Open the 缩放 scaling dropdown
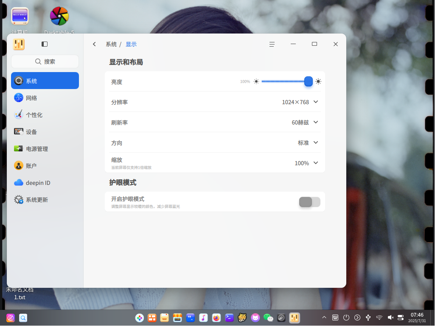435x326 pixels. [x=306, y=163]
